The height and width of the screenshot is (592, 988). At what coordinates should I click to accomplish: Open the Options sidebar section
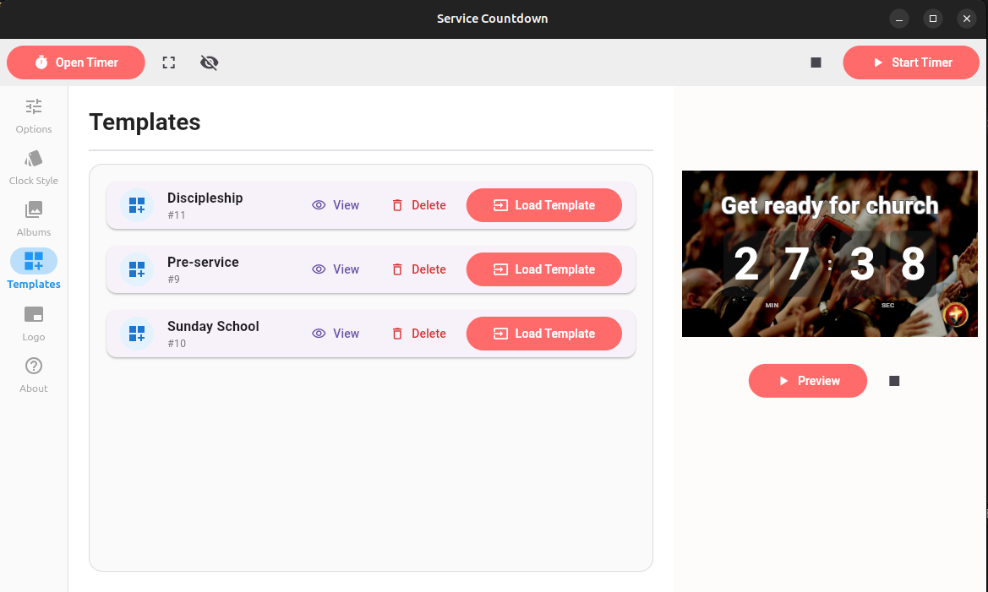(x=34, y=116)
